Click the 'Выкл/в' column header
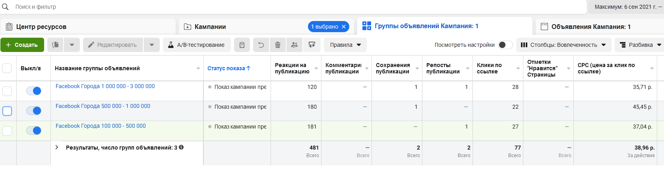The image size is (664, 169). click(31, 68)
